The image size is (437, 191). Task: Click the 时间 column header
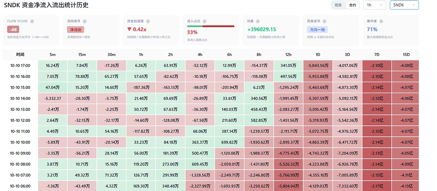(20, 55)
